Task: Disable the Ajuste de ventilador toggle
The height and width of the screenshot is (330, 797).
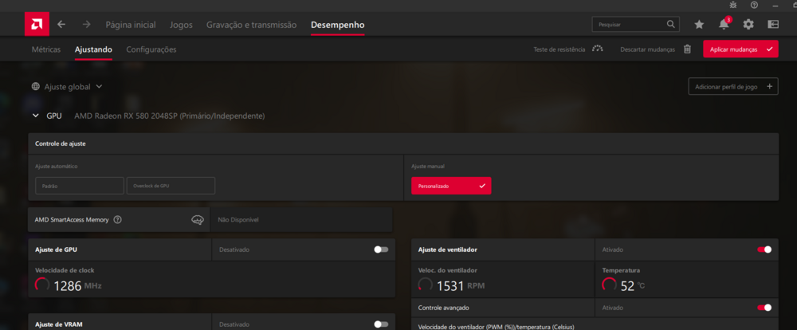Action: [x=764, y=249]
